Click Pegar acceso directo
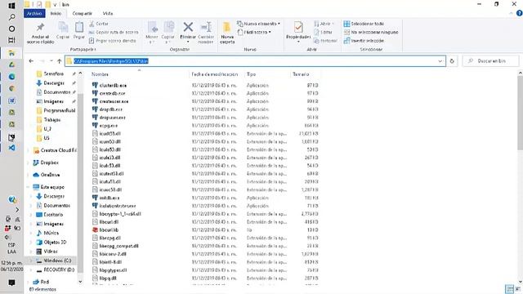Viewport: 523px width, 294px height. click(x=113, y=41)
